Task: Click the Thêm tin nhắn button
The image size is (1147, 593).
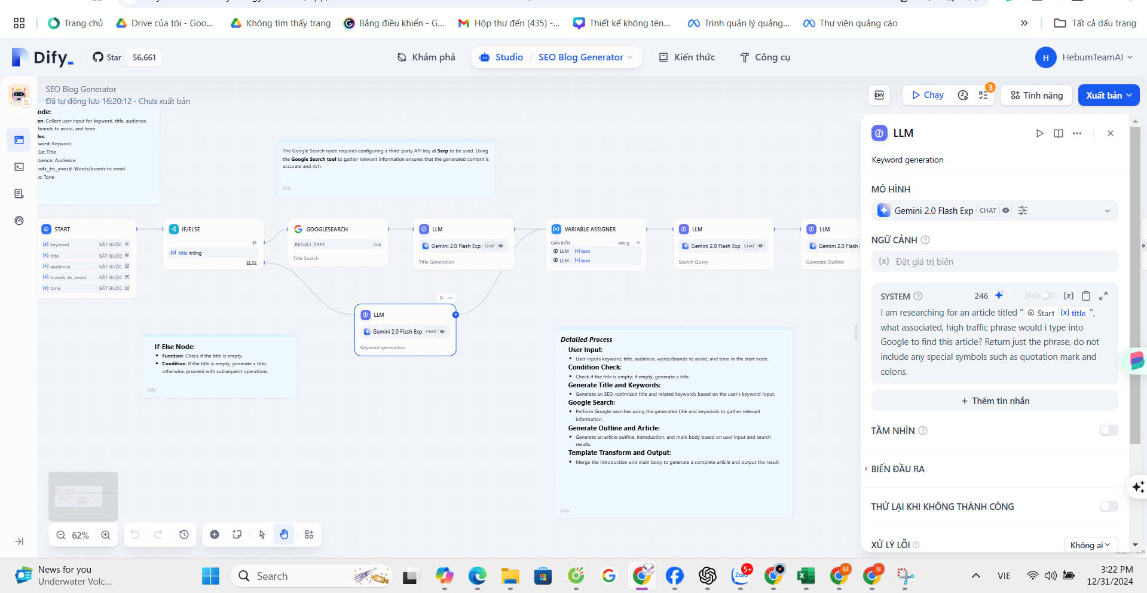Action: (994, 401)
